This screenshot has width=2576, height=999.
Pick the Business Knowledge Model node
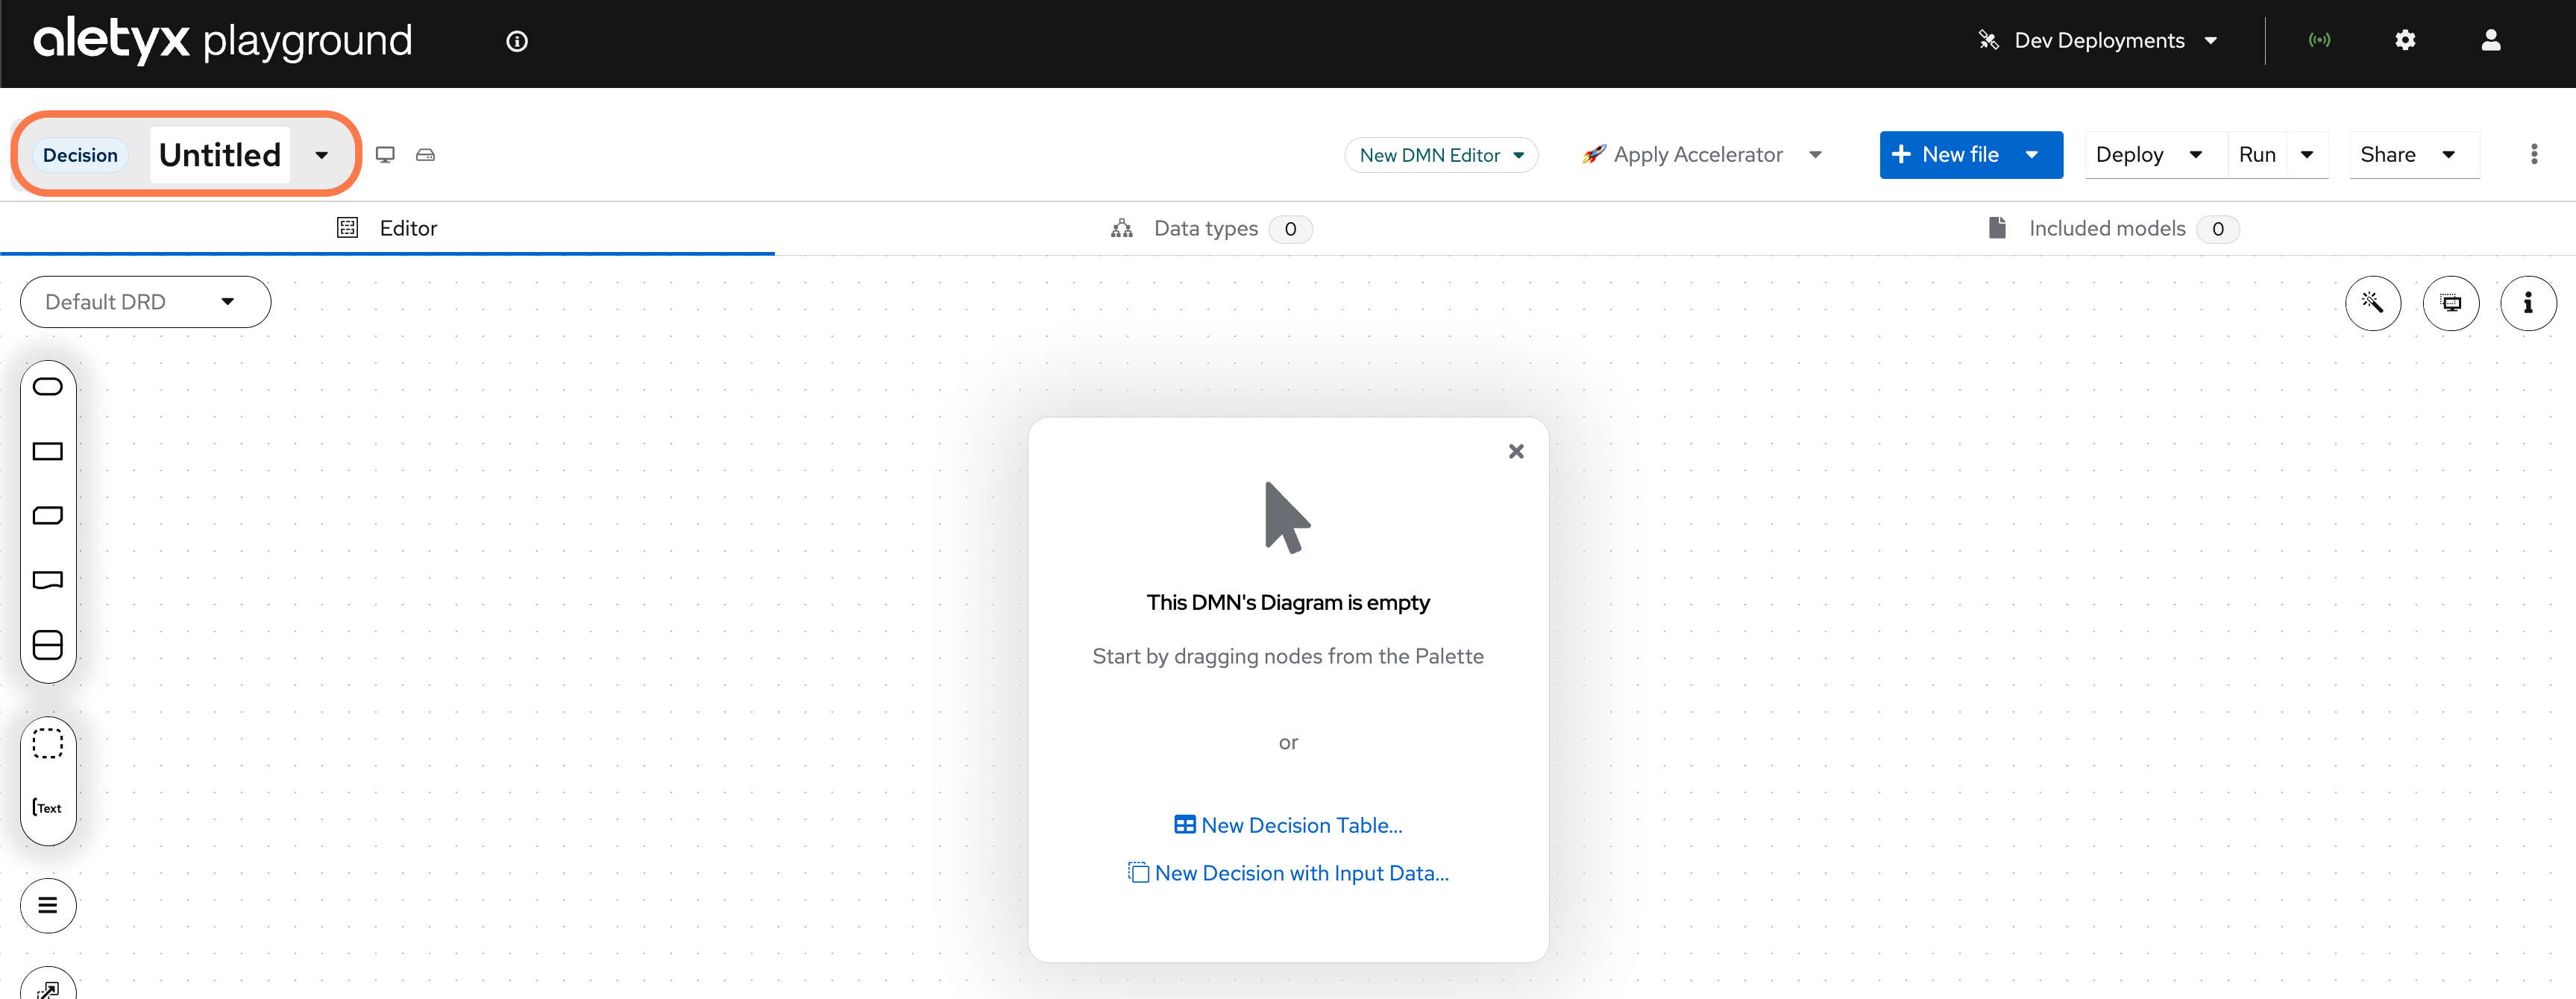48,516
